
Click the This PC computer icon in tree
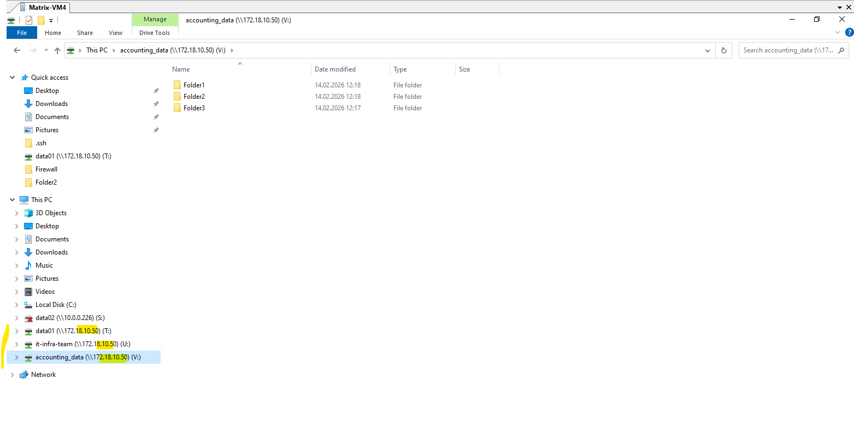click(x=24, y=200)
